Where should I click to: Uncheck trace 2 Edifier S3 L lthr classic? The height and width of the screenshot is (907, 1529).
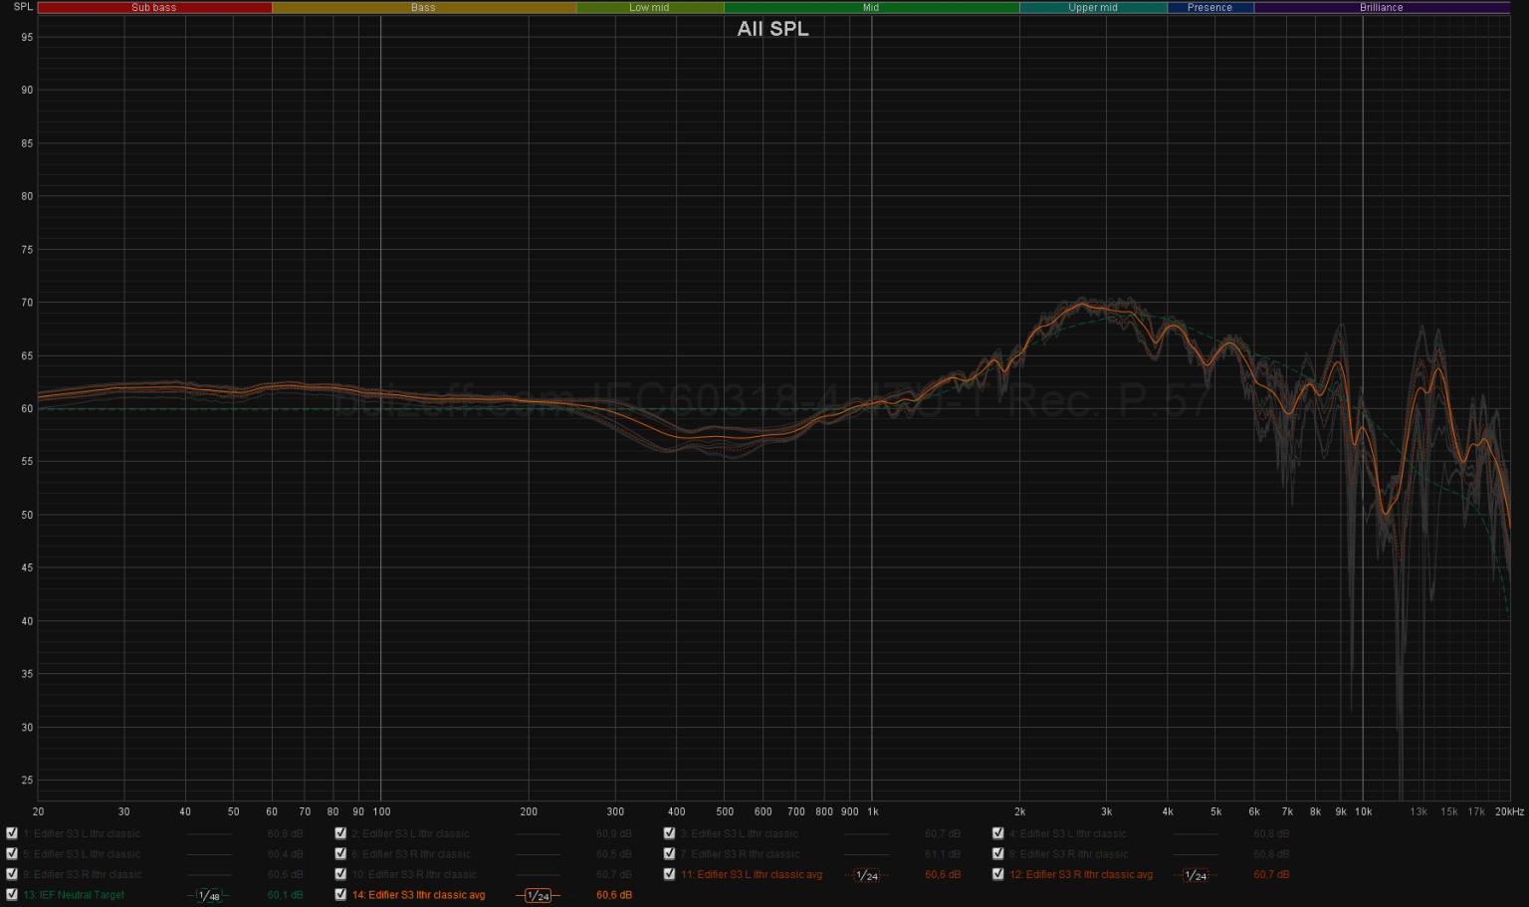click(340, 833)
